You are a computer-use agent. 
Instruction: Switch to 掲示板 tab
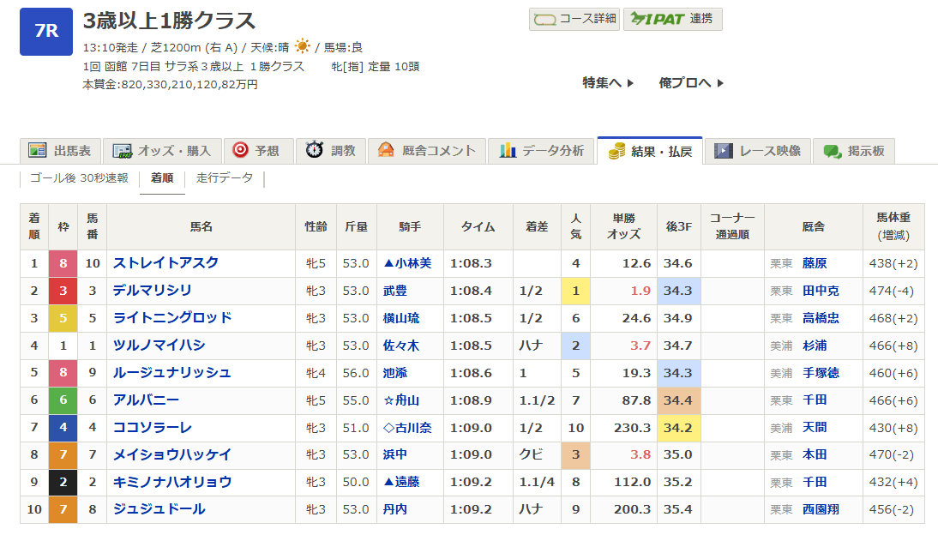854,151
